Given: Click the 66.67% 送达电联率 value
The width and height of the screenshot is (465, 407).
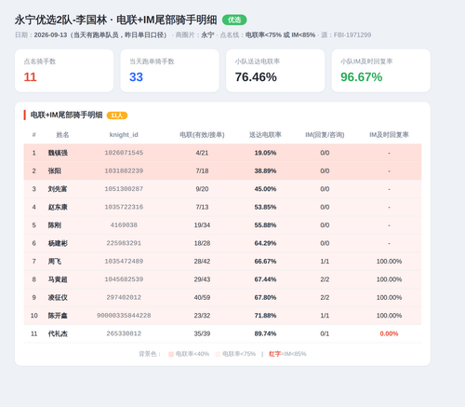Looking at the screenshot, I should tap(265, 261).
